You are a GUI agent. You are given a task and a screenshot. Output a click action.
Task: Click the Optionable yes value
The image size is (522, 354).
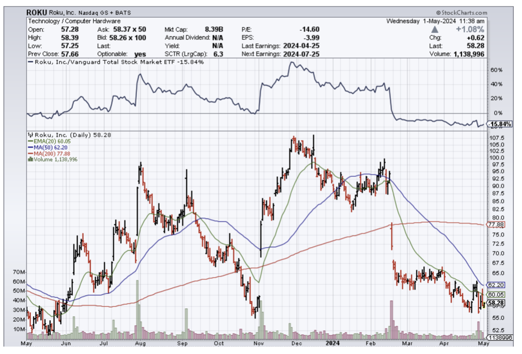pos(140,54)
